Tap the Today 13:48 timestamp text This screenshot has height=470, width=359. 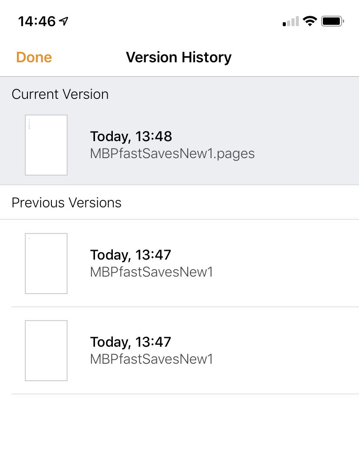click(x=131, y=136)
